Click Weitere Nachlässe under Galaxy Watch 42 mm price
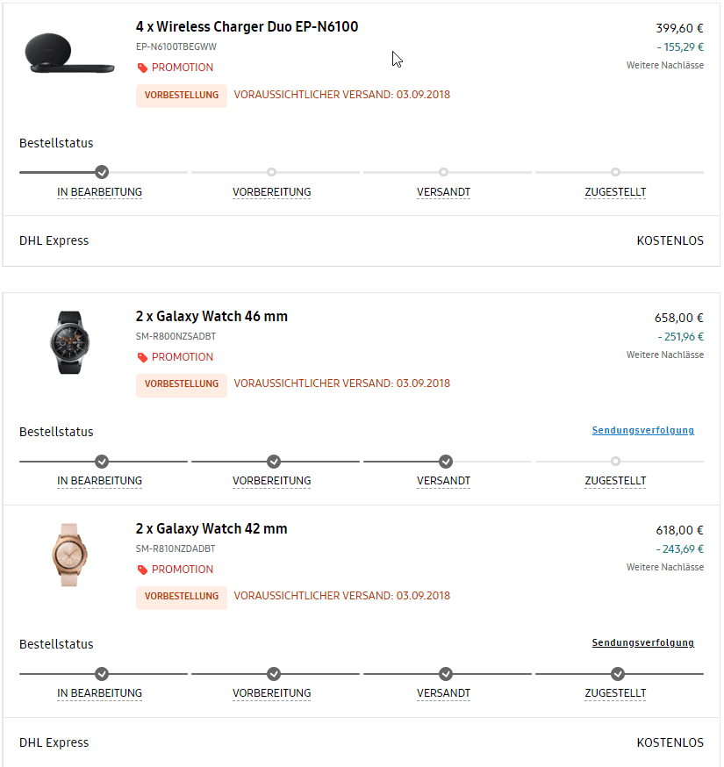Screen dimensions: 724x767 click(x=665, y=567)
